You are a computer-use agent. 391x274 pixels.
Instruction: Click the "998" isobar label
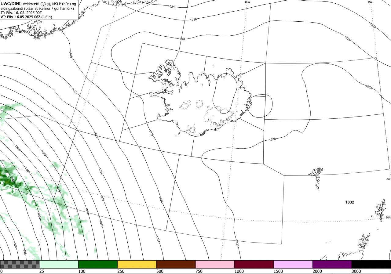(25, 252)
